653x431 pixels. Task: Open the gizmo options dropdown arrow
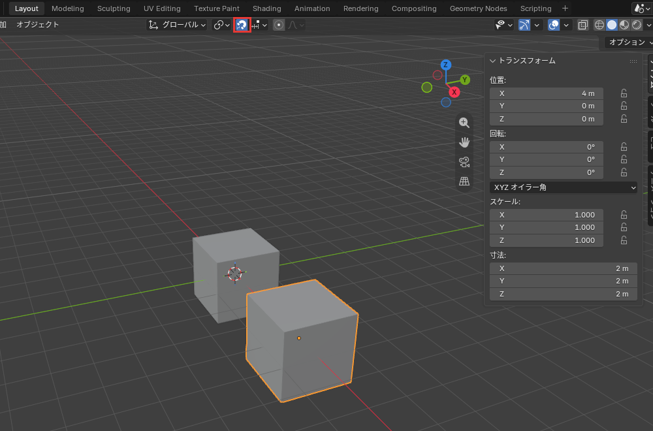537,25
